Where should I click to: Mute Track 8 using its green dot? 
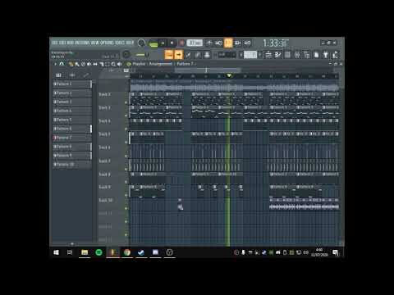click(126, 182)
